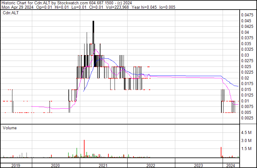Select the 2024 year label
The width and height of the screenshot is (257, 168).
point(230,166)
